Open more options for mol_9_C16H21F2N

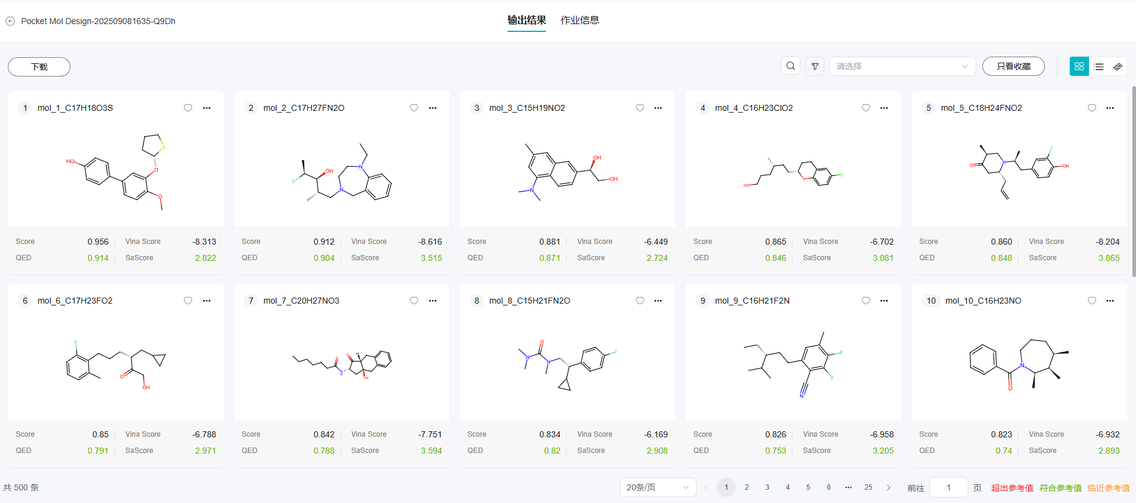coord(884,301)
